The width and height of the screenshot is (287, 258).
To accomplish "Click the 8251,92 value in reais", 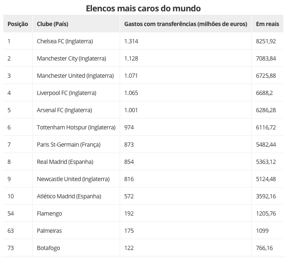I will 266,41.
